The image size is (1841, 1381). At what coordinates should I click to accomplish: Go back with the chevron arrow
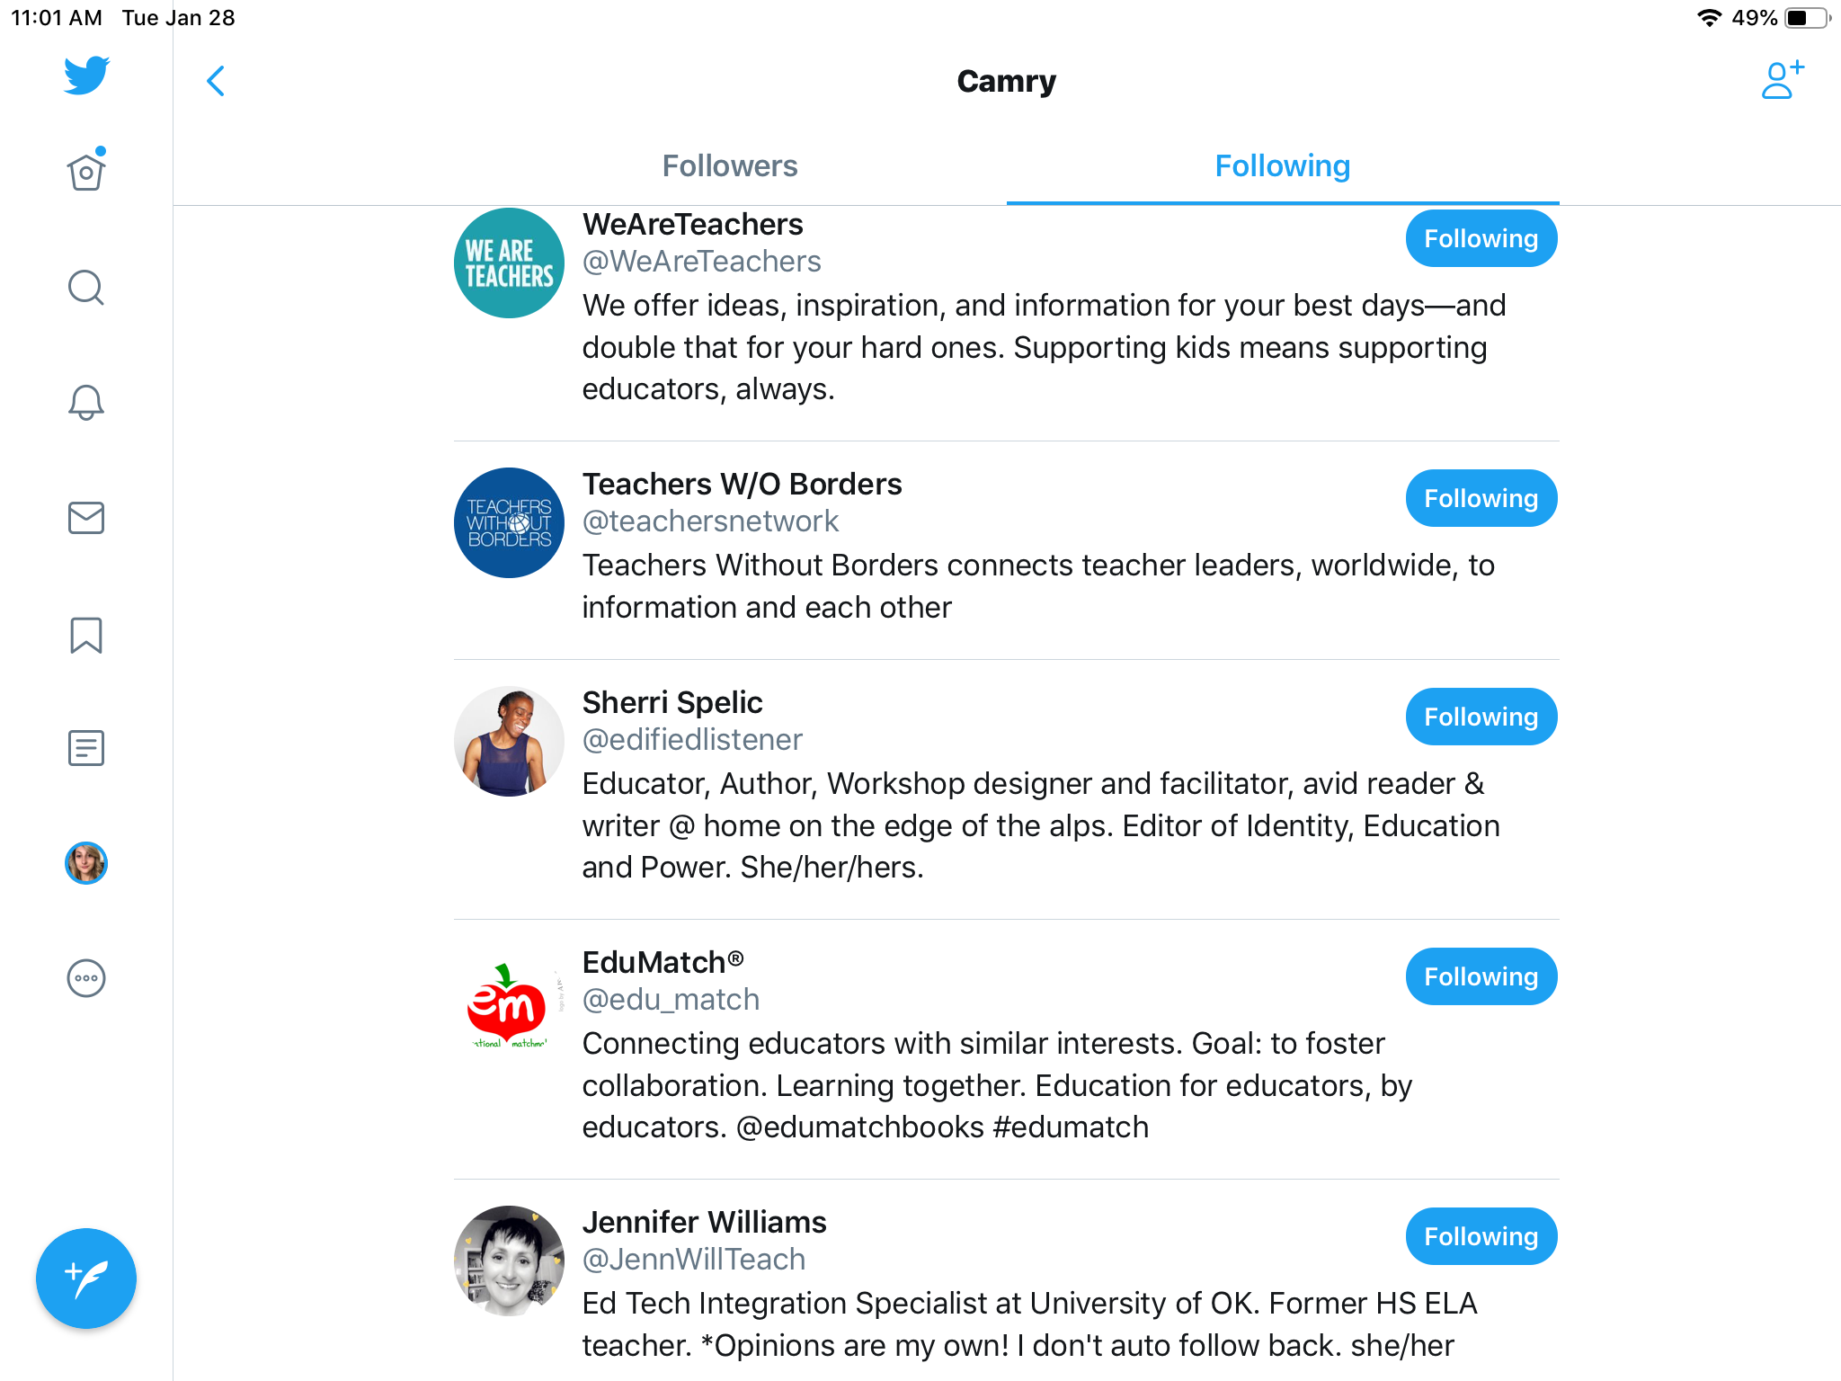pyautogui.click(x=216, y=81)
